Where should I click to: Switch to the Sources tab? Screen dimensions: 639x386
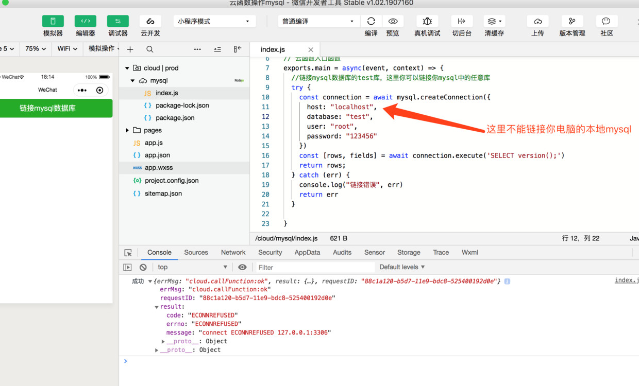coord(196,252)
